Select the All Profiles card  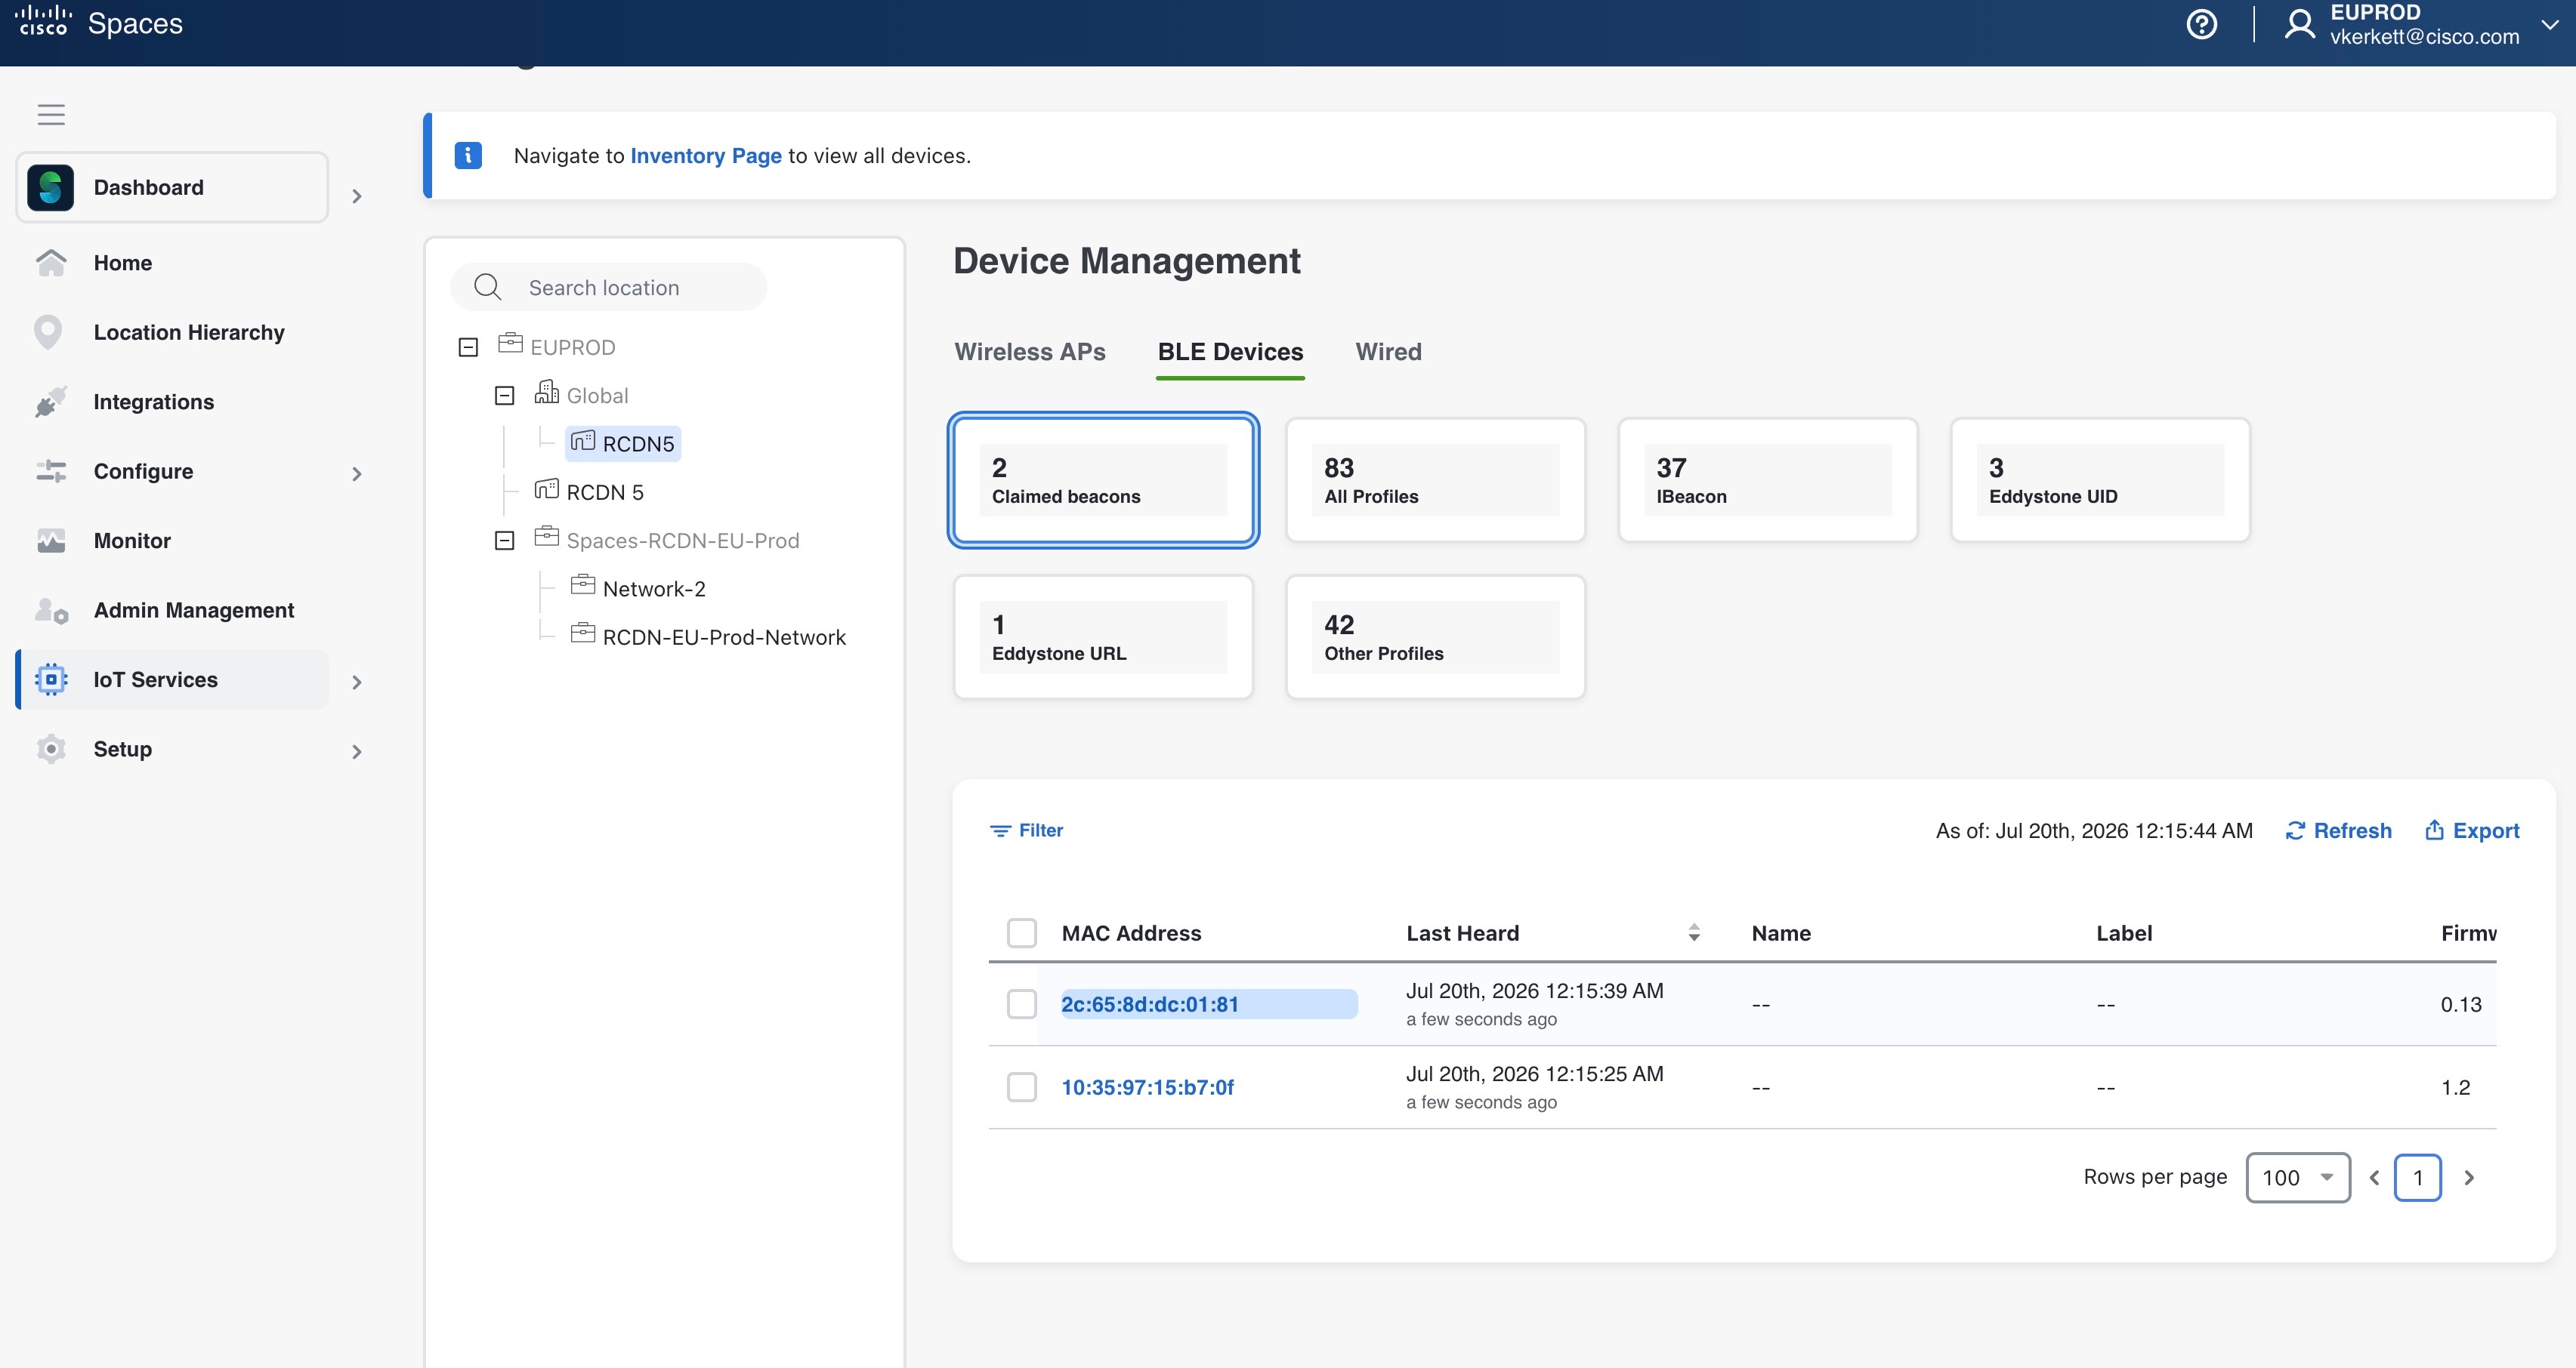1435,479
